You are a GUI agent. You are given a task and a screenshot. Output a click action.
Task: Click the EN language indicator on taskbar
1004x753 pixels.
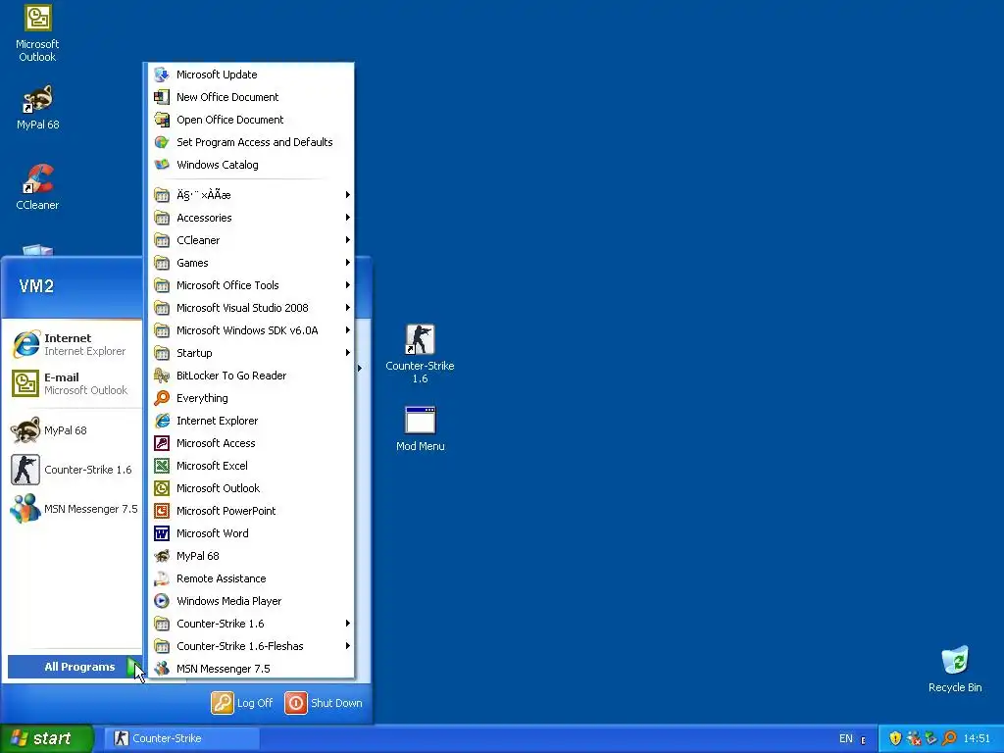pos(846,738)
